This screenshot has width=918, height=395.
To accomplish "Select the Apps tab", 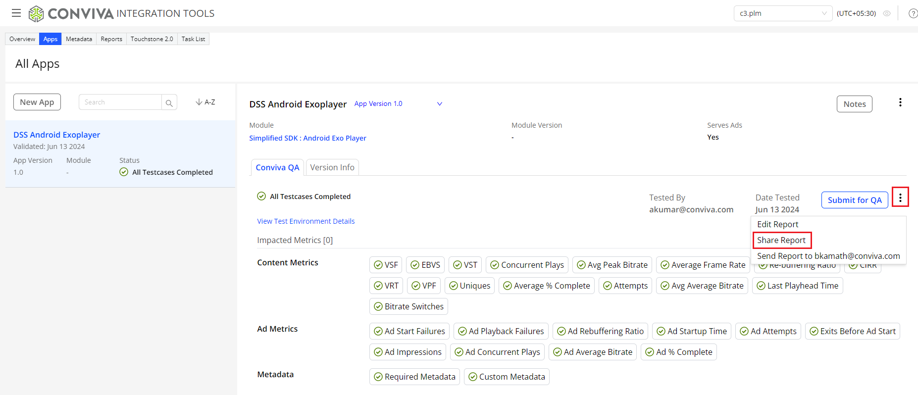I will (x=51, y=39).
